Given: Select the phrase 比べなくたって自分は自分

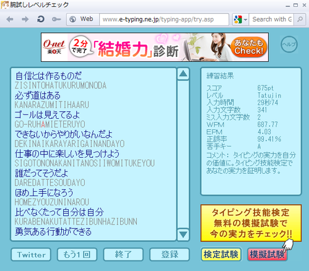Looking at the screenshot, I should coord(59,212).
